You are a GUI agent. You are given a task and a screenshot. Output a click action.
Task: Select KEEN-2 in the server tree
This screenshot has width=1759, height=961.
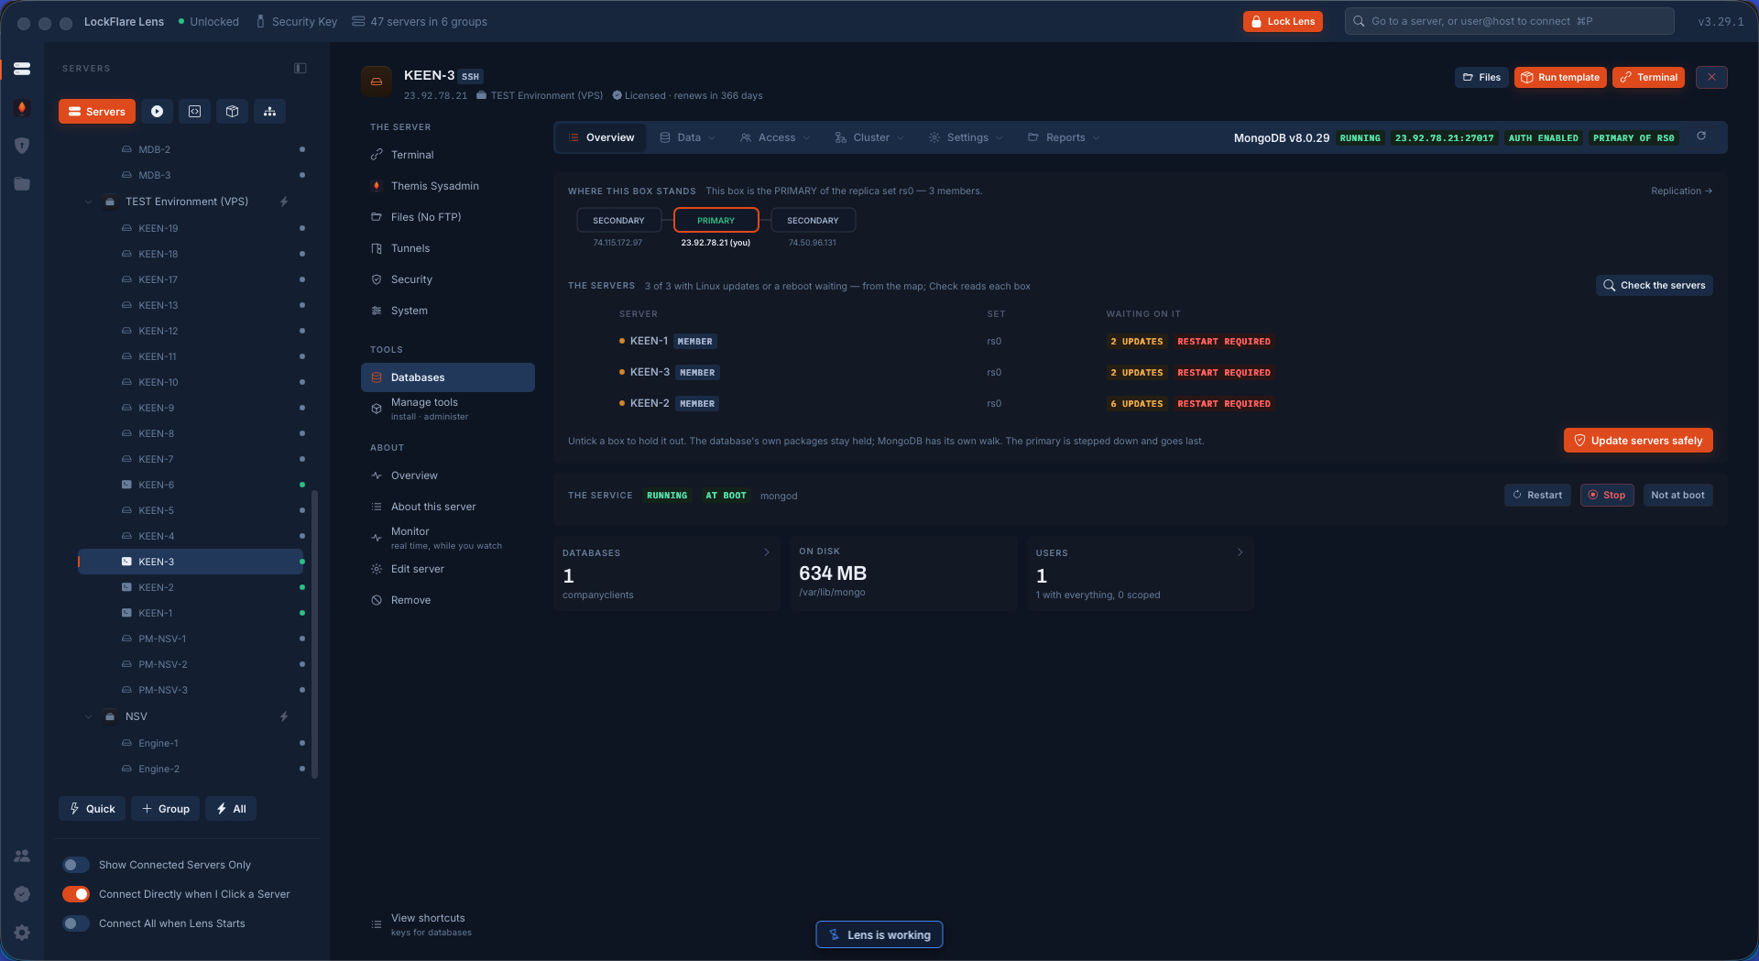[191, 587]
